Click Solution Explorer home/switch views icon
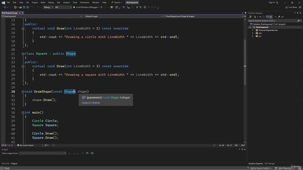The image size is (303, 170). click(250, 17)
